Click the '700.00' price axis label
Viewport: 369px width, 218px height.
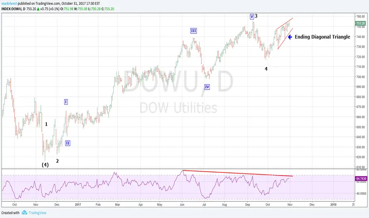(x=360, y=77)
